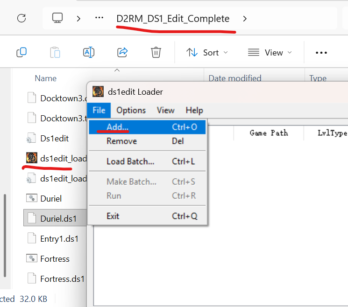Click the Refresh icon in Explorer
348x307 pixels.
(x=21, y=18)
